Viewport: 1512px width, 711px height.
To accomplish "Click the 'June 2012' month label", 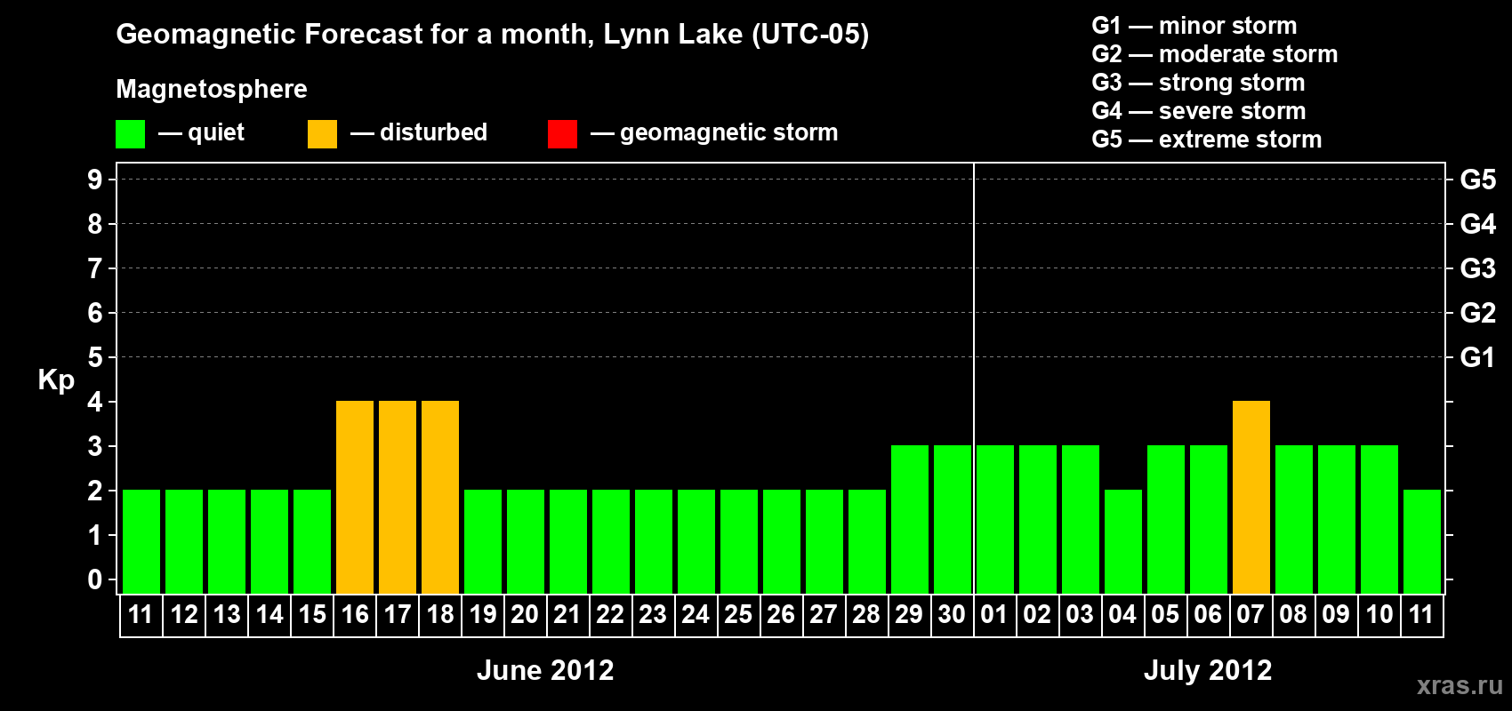I will [x=545, y=670].
